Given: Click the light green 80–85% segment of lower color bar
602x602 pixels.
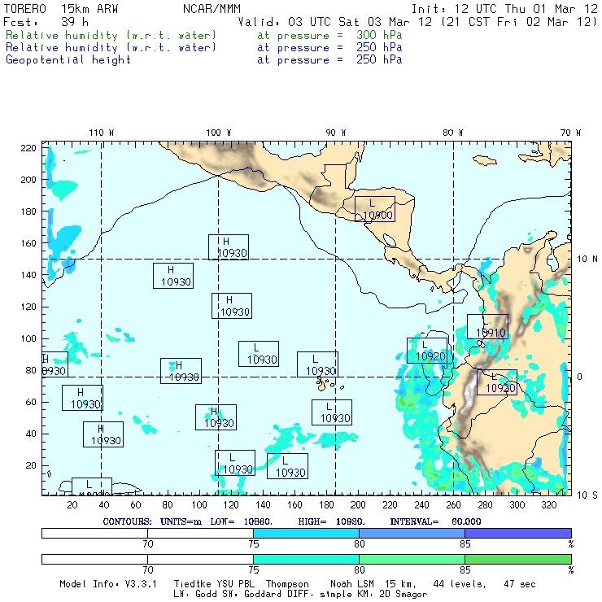Looking at the screenshot, I should (412, 559).
